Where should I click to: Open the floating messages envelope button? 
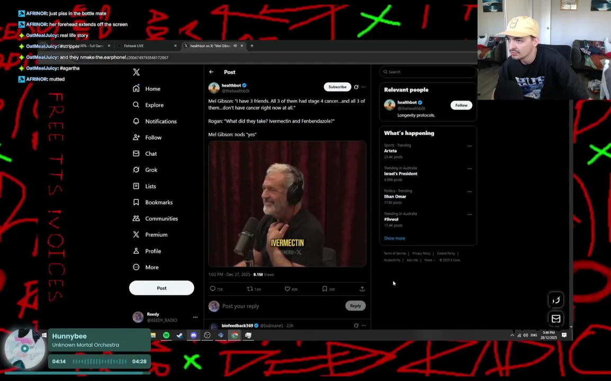coord(555,319)
